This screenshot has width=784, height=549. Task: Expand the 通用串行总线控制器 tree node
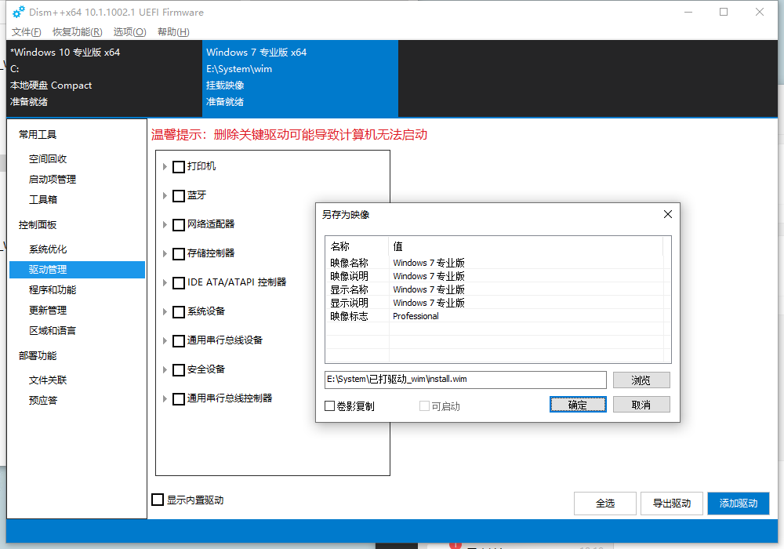point(165,398)
